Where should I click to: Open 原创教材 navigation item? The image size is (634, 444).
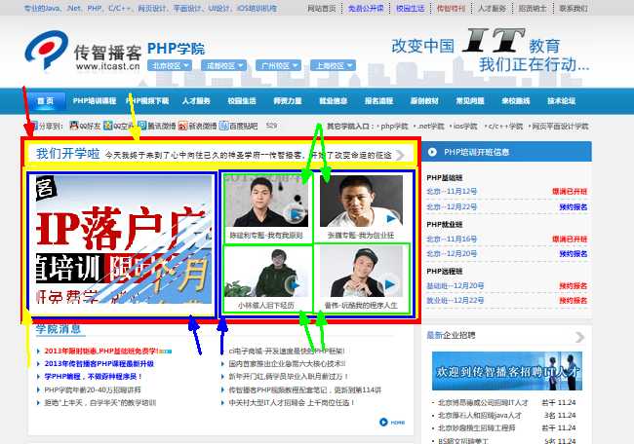[424, 100]
